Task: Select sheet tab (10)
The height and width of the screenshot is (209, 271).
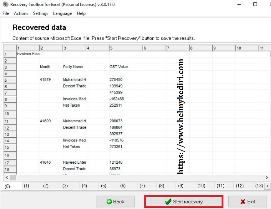Action: pyautogui.click(x=201, y=186)
